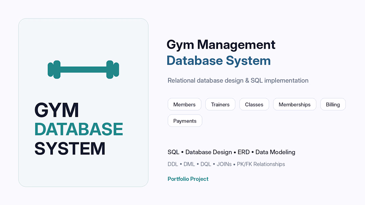Click the teal 'DATABASE' word in the logo card
This screenshot has width=365, height=205.
click(79, 129)
